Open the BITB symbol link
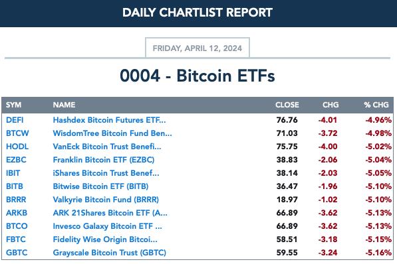The image size is (397, 264). [x=15, y=186]
